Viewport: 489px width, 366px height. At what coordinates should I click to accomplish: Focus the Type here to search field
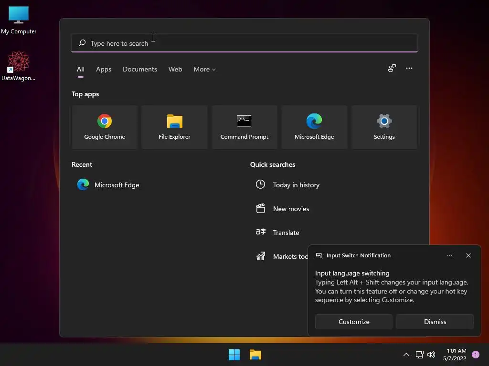coord(244,43)
